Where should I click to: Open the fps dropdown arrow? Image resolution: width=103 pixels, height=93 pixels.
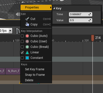point(10,31)
